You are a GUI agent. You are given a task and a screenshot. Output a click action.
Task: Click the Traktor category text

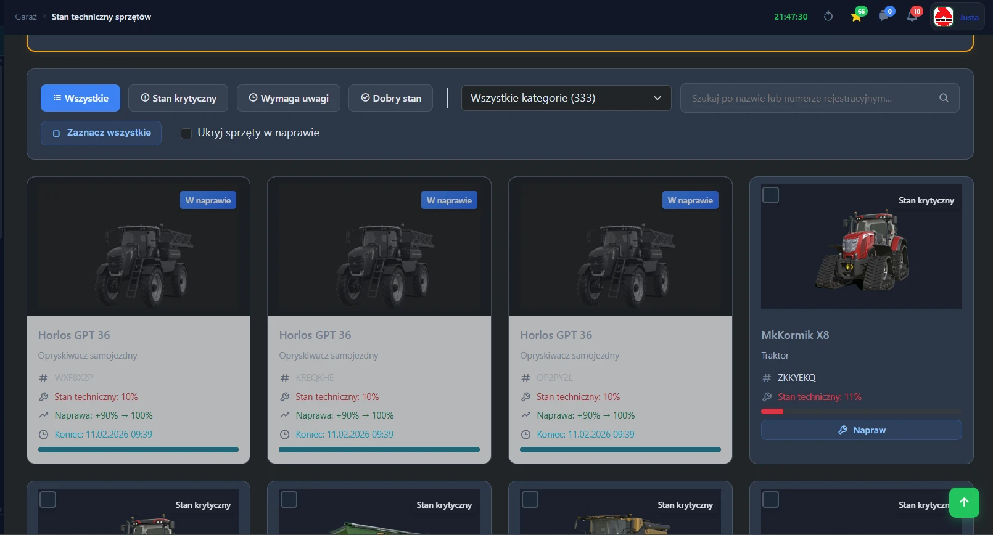pyautogui.click(x=775, y=356)
